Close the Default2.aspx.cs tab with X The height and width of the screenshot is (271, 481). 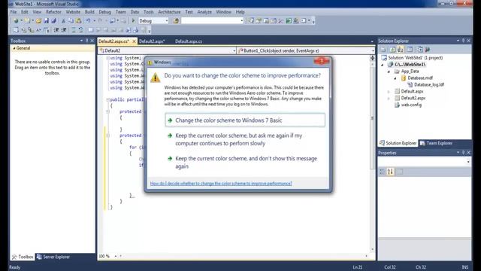[x=134, y=41]
